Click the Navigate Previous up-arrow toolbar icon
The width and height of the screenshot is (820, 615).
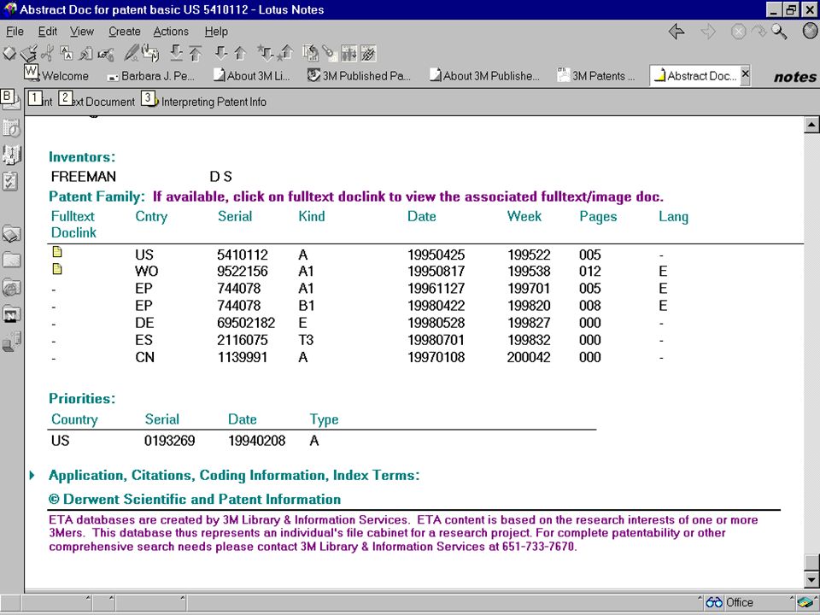coord(240,53)
